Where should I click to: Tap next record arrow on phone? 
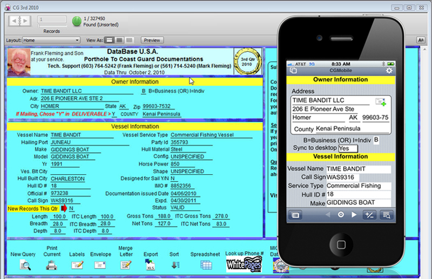click(354, 215)
